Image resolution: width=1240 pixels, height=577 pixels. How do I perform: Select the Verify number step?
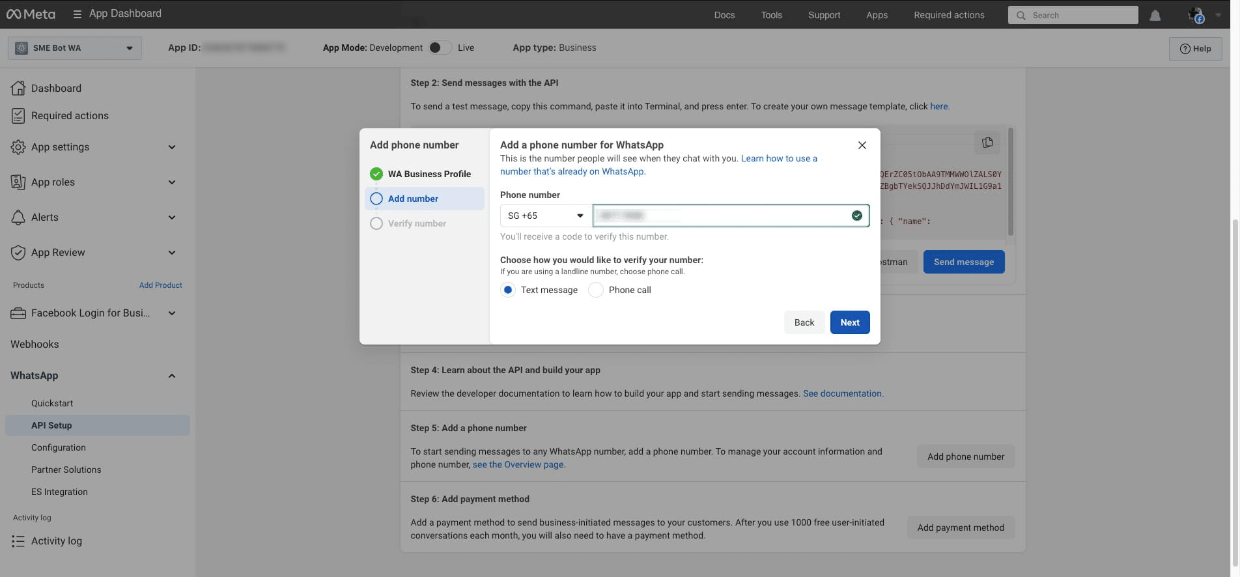[425, 223]
